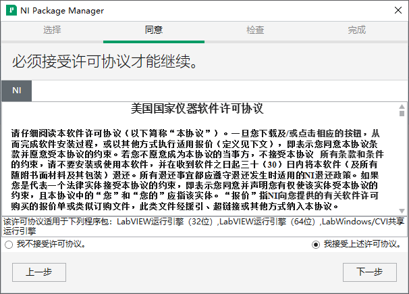Maximize the NI Package Manager window
This screenshot has height=294, width=409.
354,10
